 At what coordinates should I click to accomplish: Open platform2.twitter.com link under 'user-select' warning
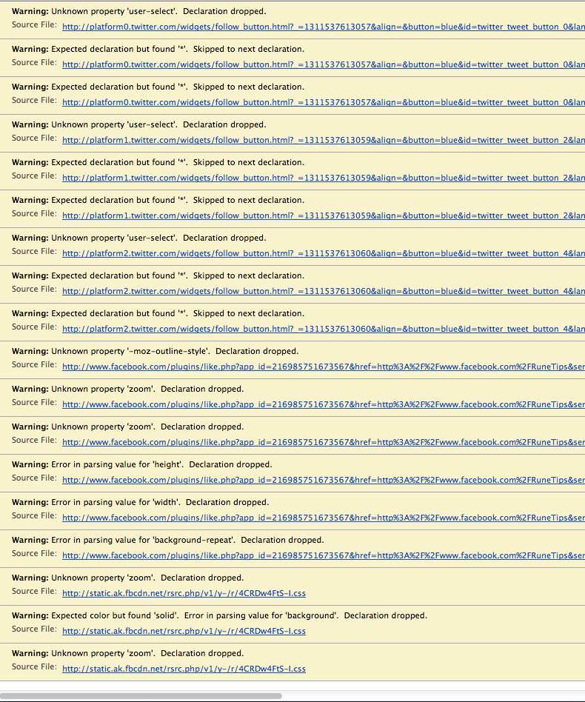(x=323, y=253)
